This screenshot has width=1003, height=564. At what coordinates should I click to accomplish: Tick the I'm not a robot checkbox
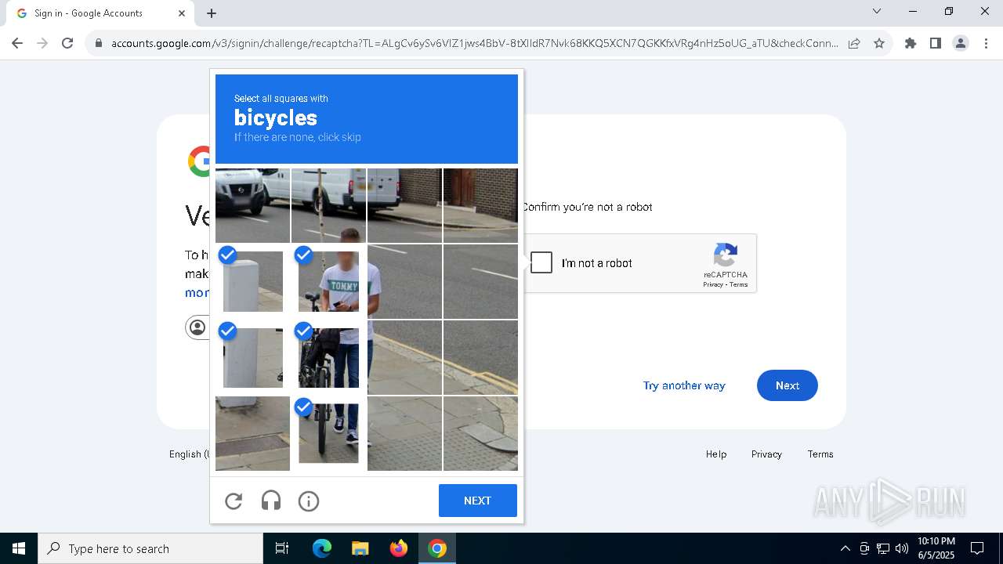pos(541,262)
